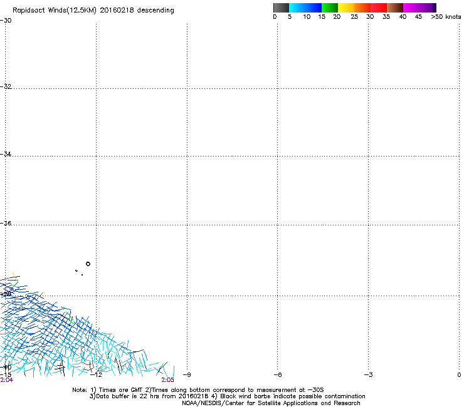This screenshot has height=407, width=464.
Task: Click the '20' color bar label
Action: click(x=337, y=17)
